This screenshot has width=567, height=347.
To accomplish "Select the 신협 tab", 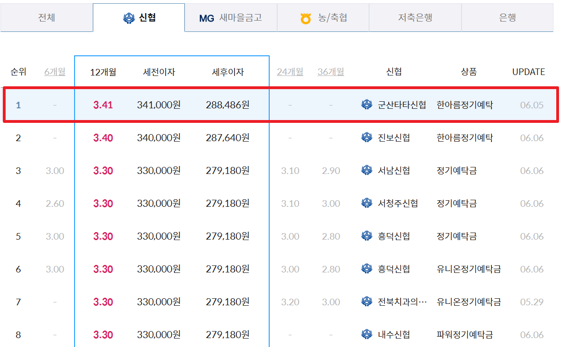I will click(x=139, y=18).
